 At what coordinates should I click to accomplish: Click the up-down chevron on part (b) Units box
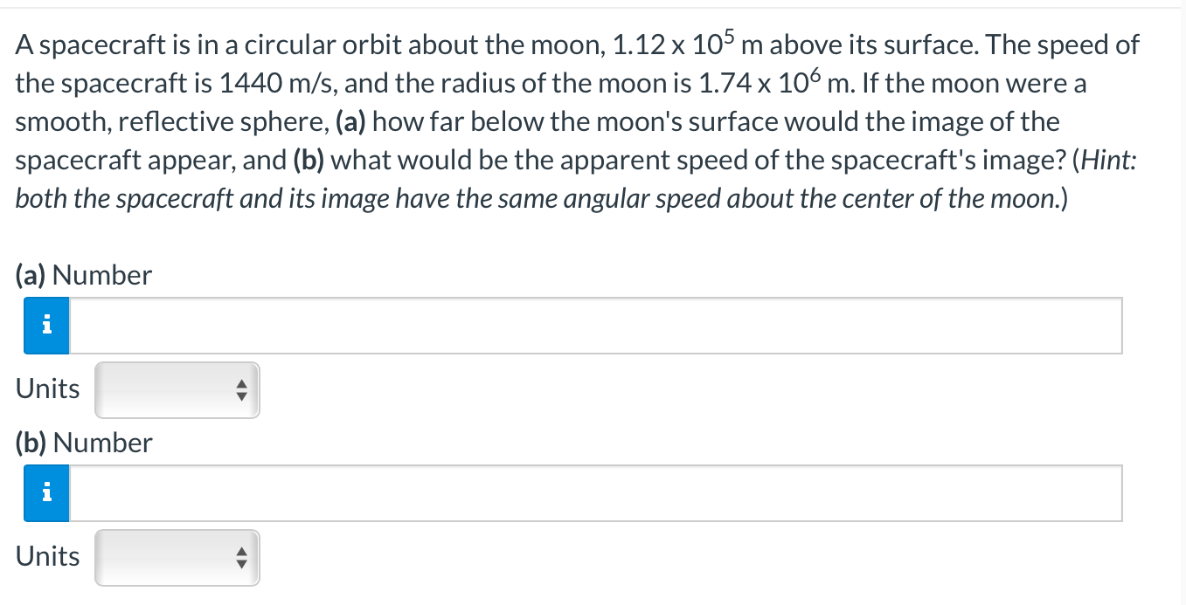coord(242,558)
